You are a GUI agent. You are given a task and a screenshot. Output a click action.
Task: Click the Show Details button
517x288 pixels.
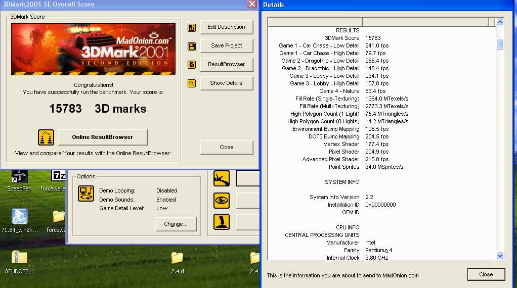coord(226,83)
